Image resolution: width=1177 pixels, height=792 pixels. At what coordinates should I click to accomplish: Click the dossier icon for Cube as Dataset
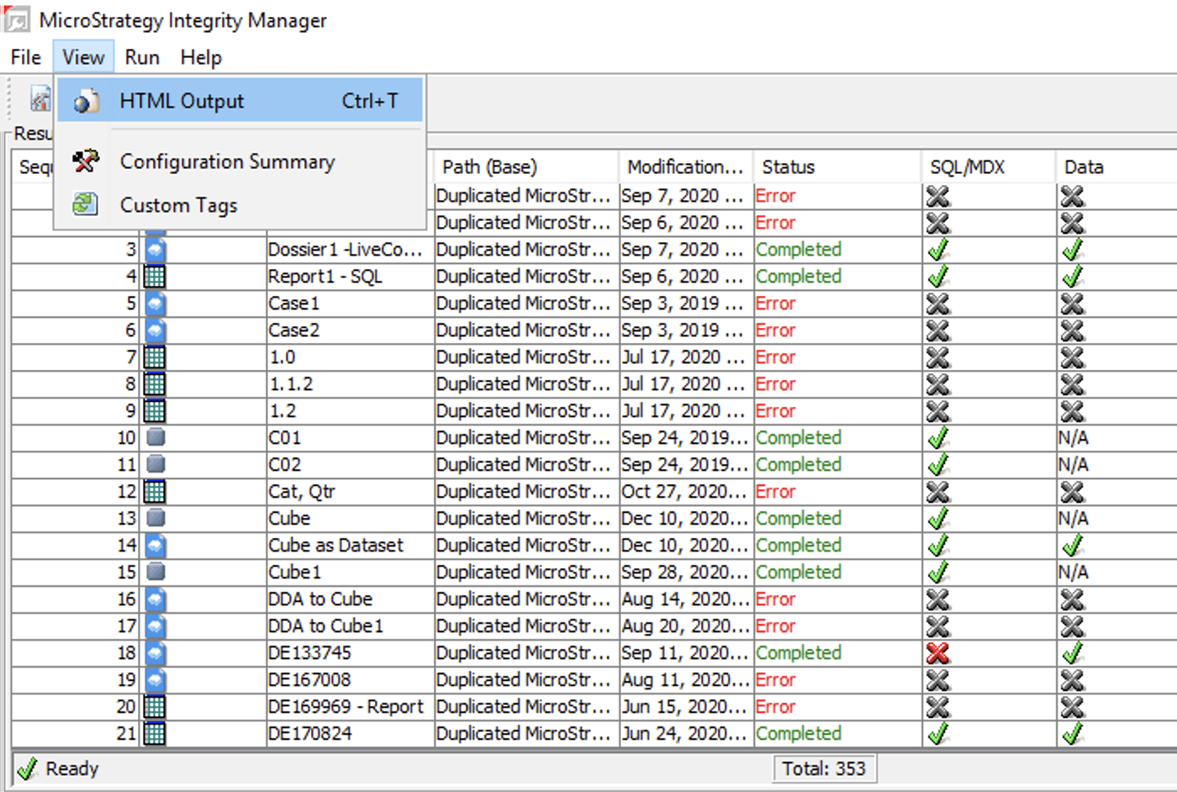click(155, 546)
